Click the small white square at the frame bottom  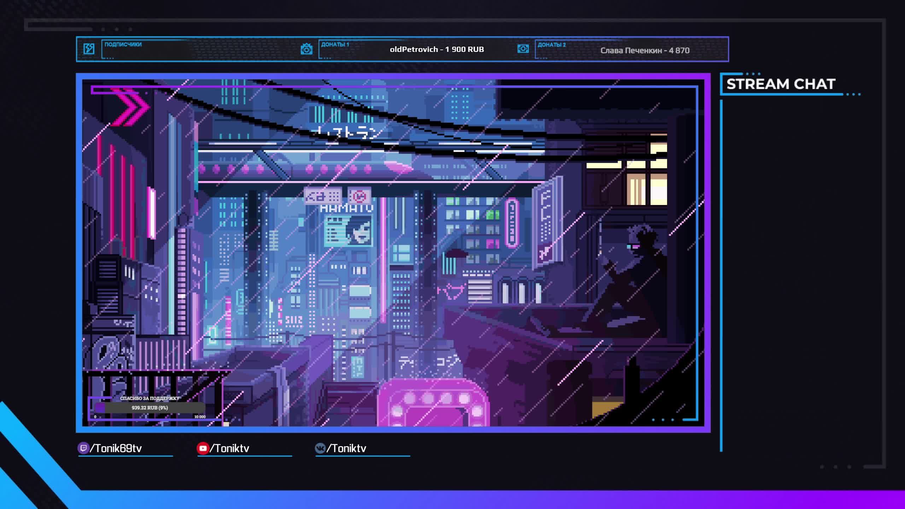[226, 424]
